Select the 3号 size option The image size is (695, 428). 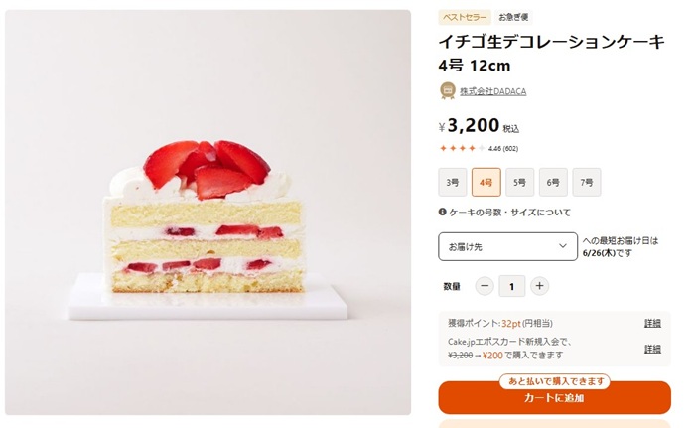[453, 182]
